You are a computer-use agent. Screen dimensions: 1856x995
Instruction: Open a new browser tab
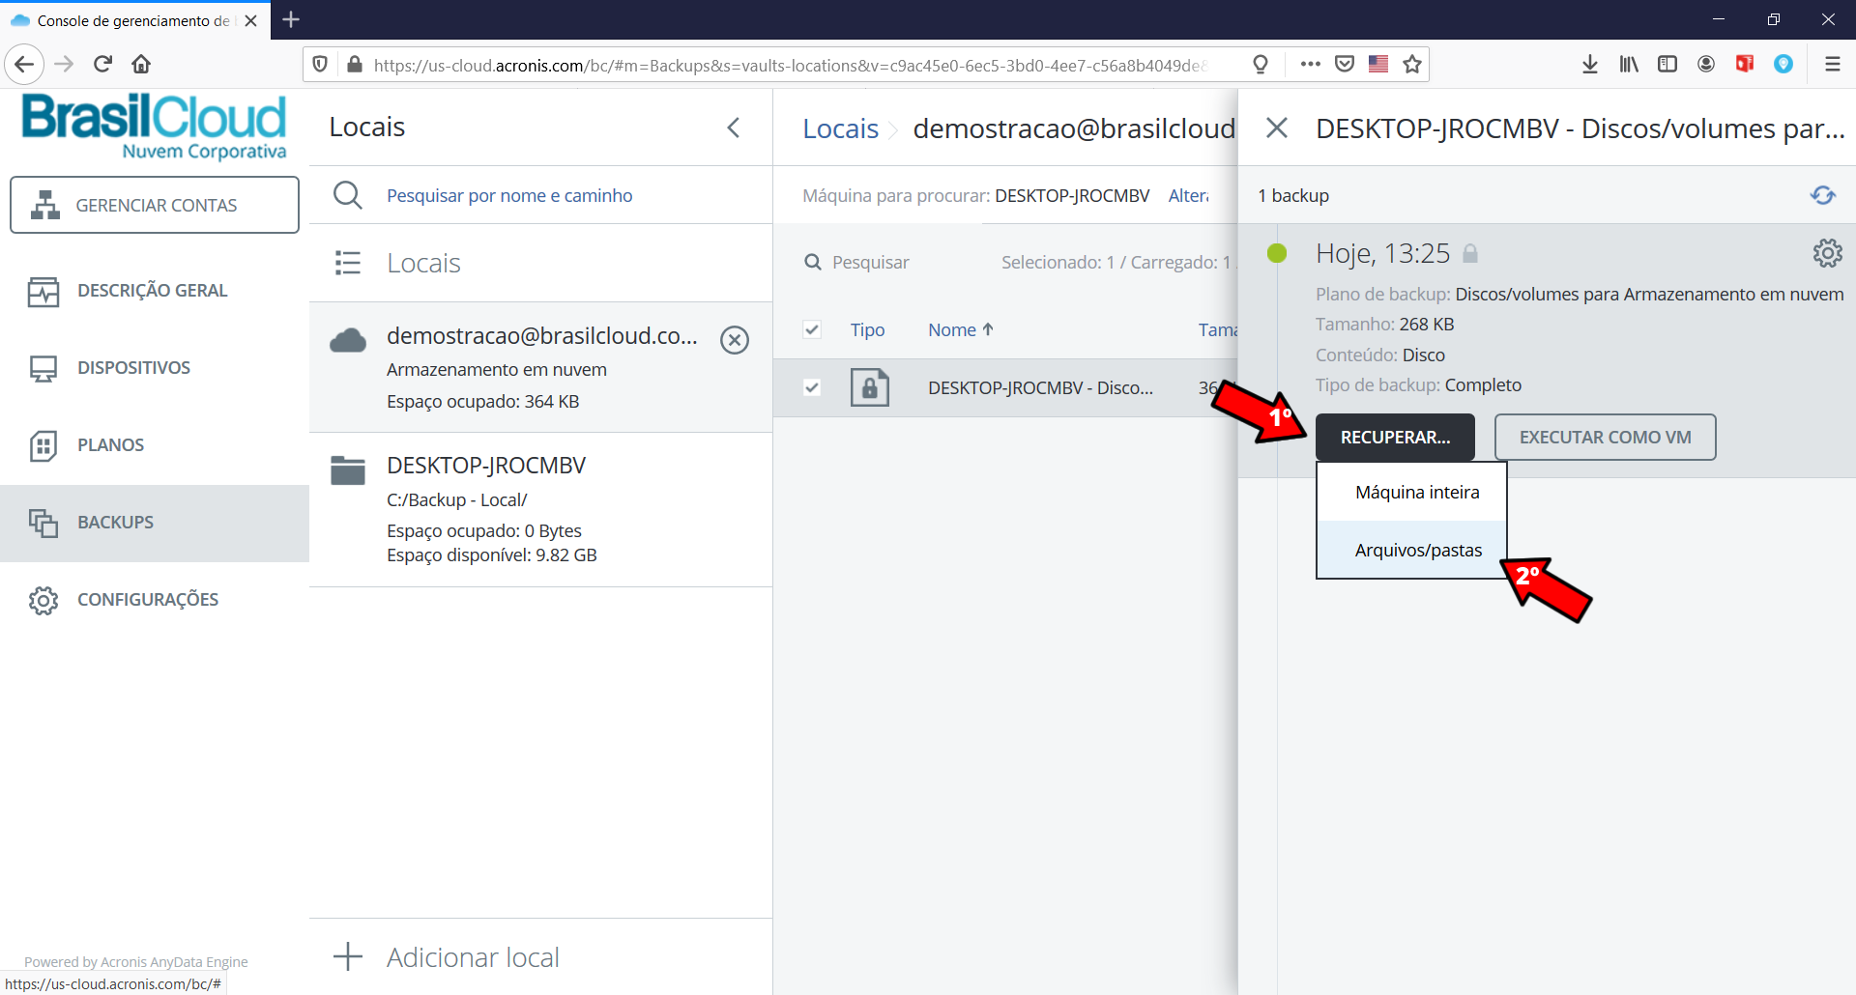291,19
